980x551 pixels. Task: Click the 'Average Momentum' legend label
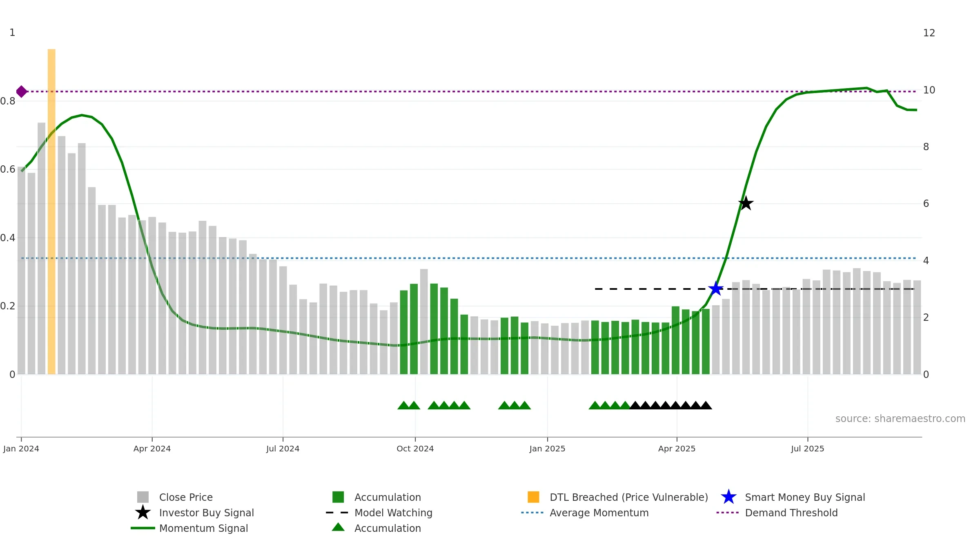[x=599, y=513]
